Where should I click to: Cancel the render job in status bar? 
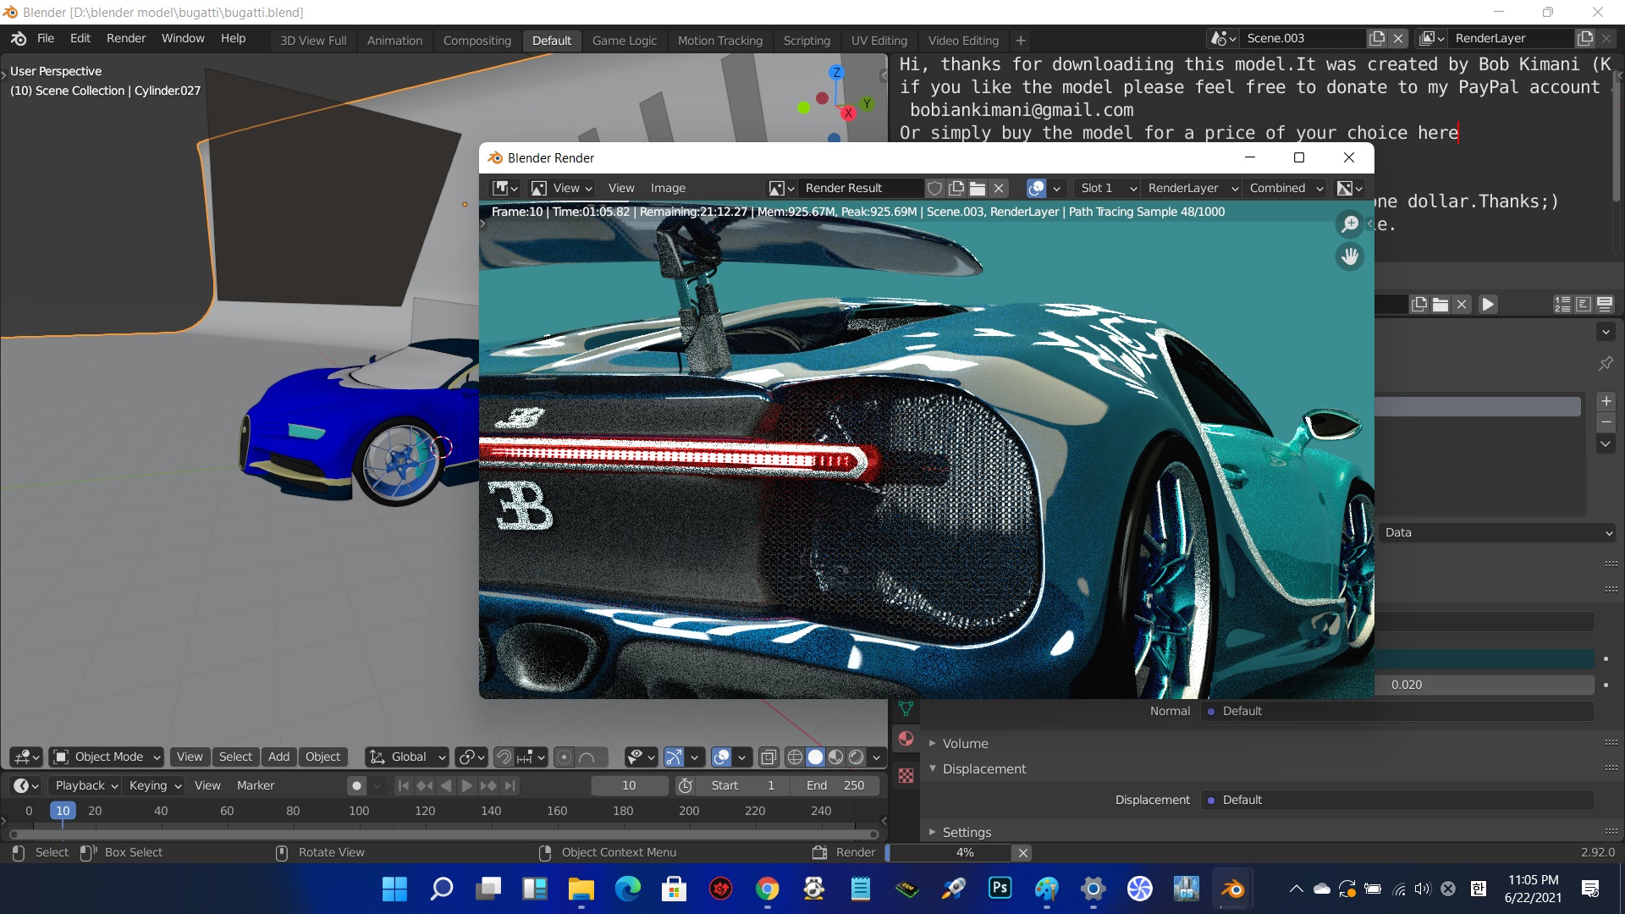[1022, 852]
